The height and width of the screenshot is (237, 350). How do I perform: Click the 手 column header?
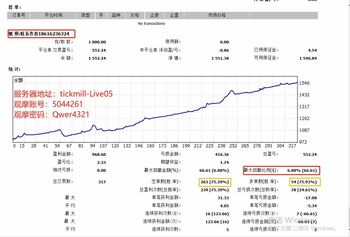[101, 15]
